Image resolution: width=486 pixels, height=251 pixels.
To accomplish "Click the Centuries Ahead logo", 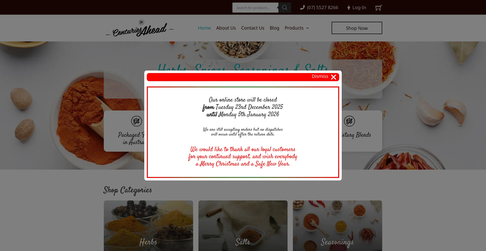I will (139, 28).
